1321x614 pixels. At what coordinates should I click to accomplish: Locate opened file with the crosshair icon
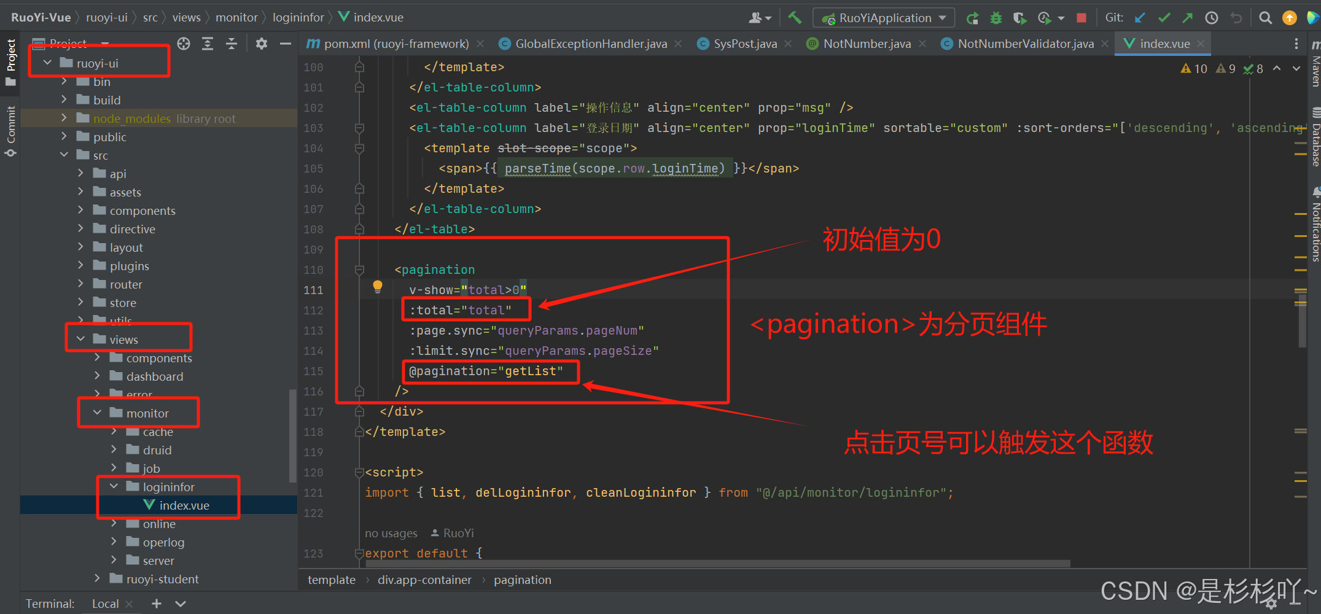(184, 44)
